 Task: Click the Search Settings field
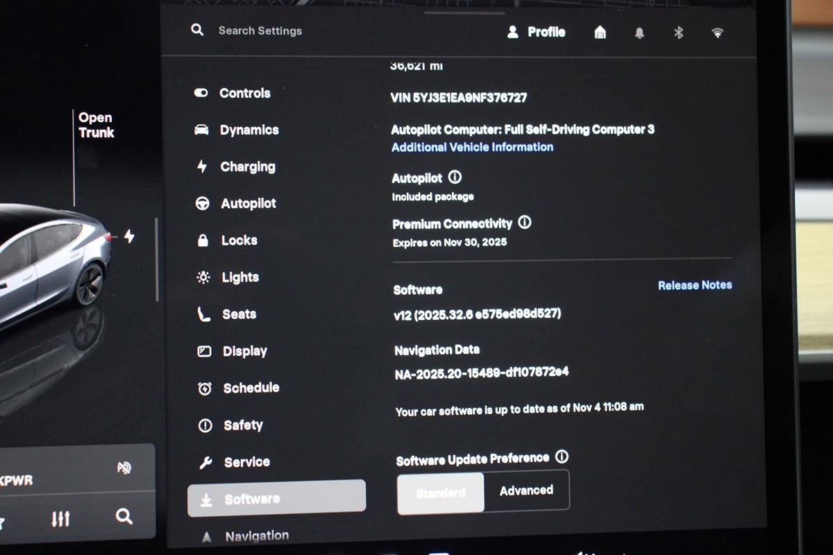[260, 31]
